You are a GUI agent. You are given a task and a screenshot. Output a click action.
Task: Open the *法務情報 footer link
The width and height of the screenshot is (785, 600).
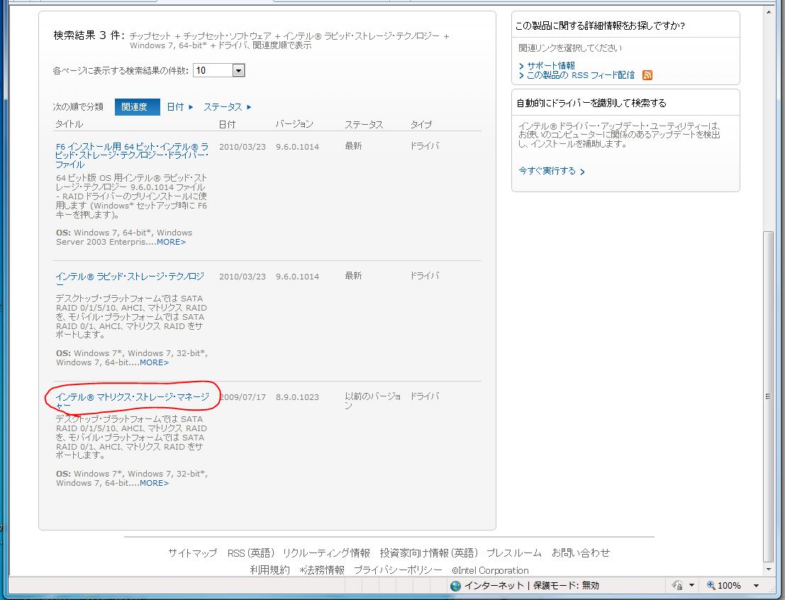[322, 570]
